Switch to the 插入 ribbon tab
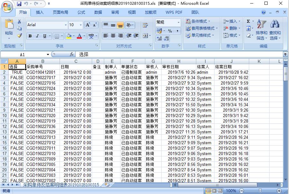Screen dimensions: 289x194 pos(40,12)
